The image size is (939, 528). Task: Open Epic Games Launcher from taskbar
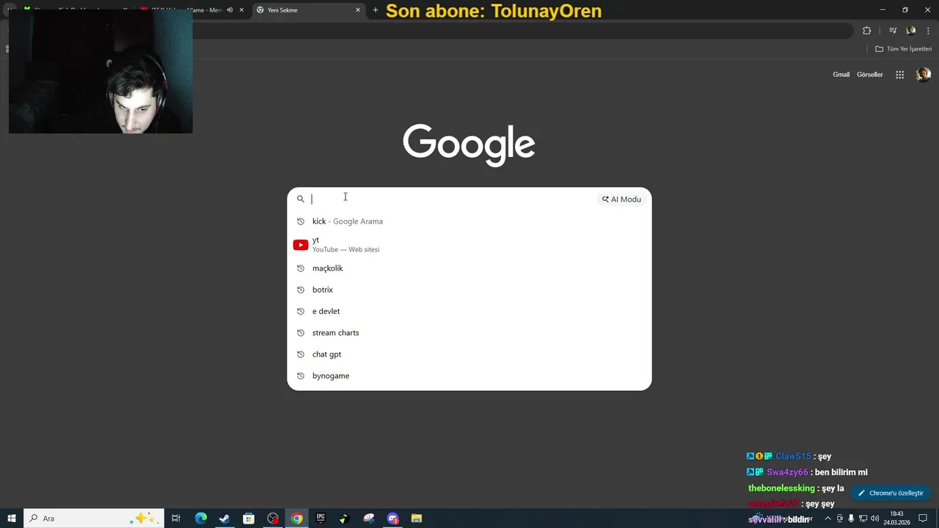point(321,518)
